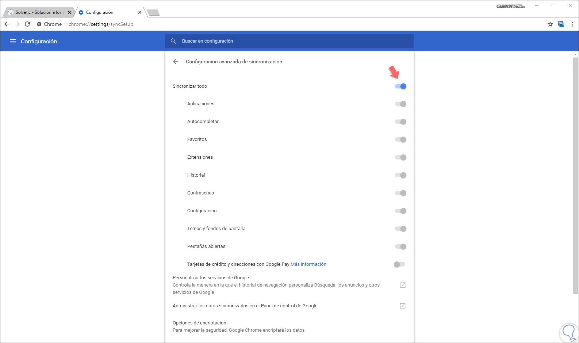Toggle Temas y fondos de pantalla switch

pyautogui.click(x=400, y=229)
